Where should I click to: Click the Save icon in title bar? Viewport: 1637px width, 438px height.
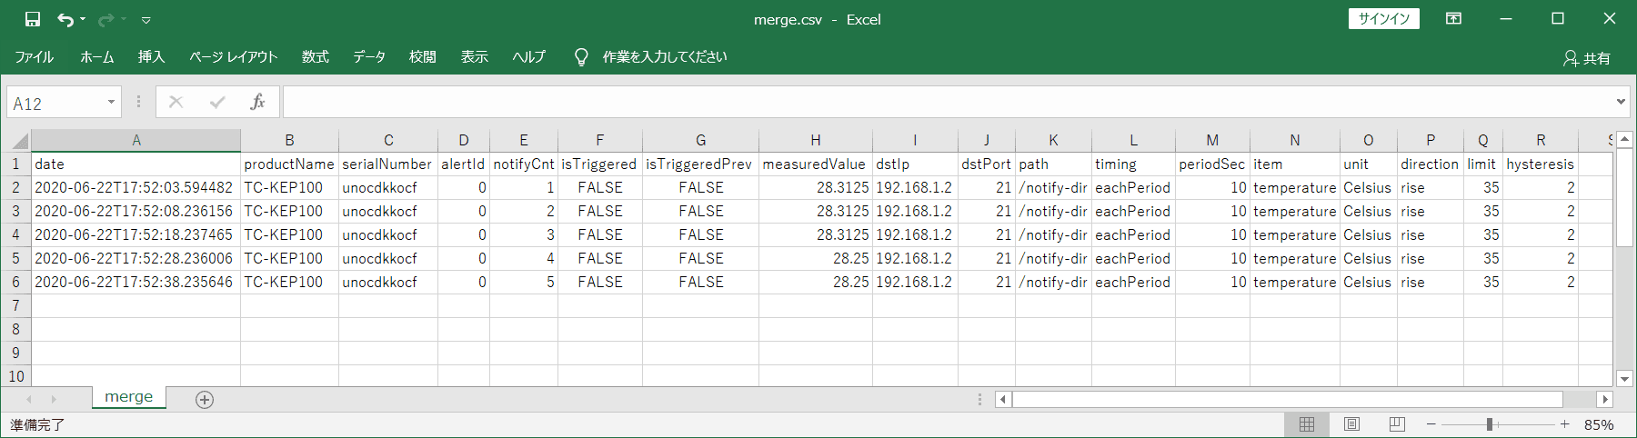[33, 19]
